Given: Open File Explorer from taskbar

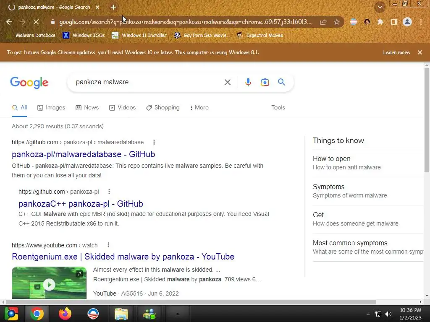Looking at the screenshot, I should 121,314.
